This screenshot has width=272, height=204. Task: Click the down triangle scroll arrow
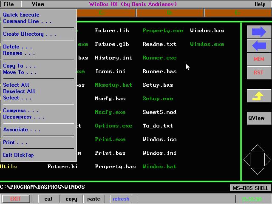pyautogui.click(x=257, y=171)
